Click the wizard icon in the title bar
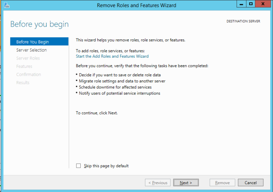 pyautogui.click(x=6, y=5)
